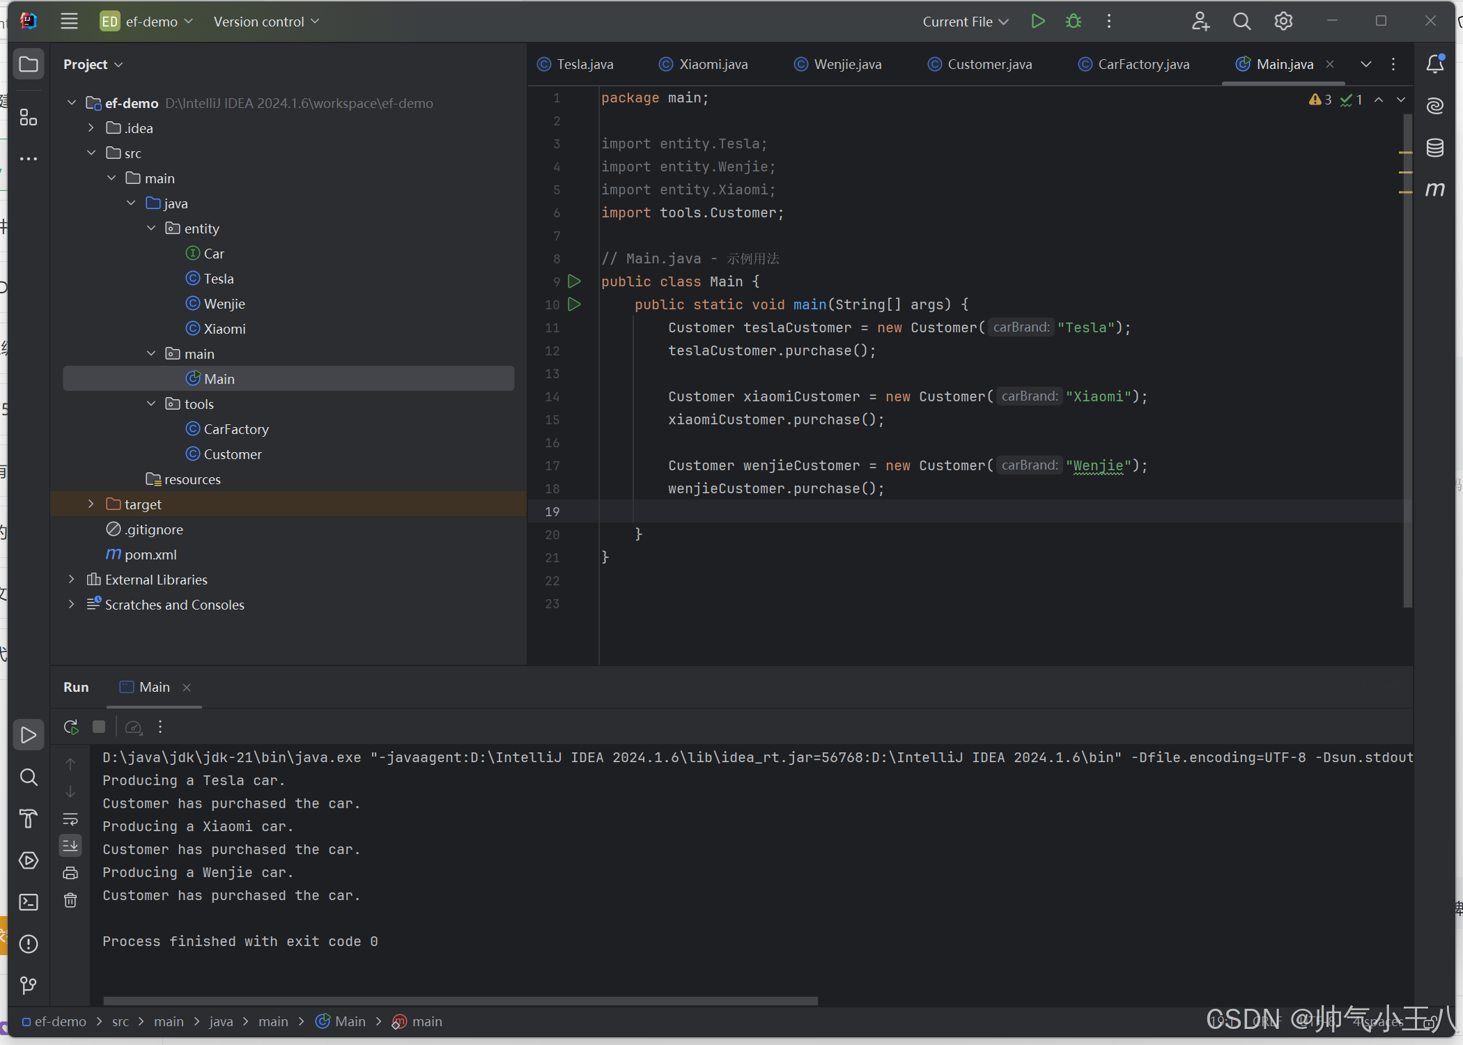Click the run gutter icon beside class Main
The height and width of the screenshot is (1045, 1463).
[574, 281]
